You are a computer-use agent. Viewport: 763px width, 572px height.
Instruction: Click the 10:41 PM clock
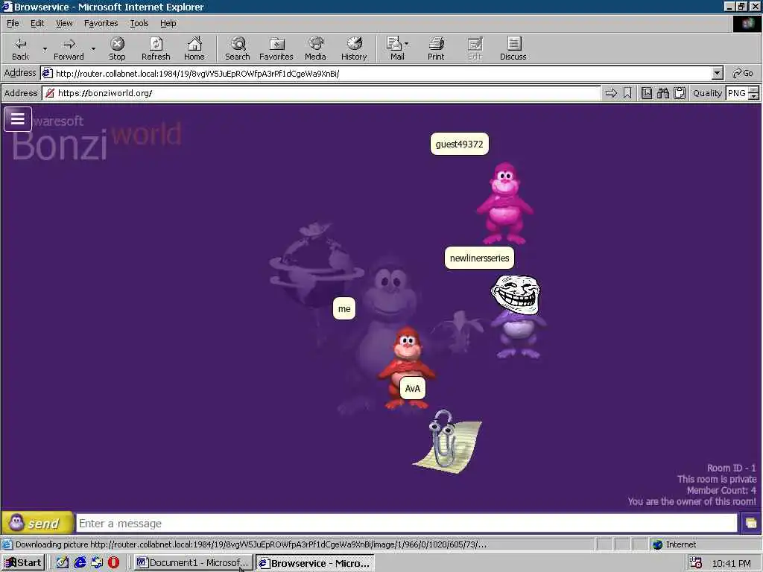[x=732, y=563]
